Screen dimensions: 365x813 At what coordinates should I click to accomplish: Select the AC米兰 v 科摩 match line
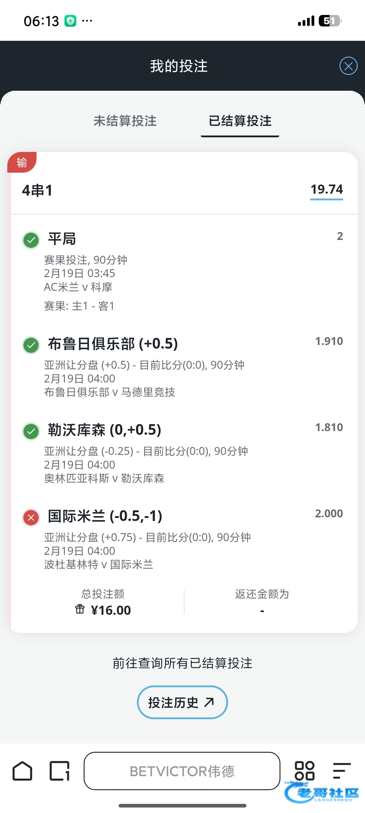tap(78, 287)
